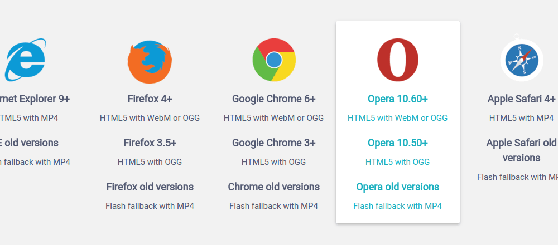Click the Apple Safari compass icon
The width and height of the screenshot is (558, 245).
(x=521, y=59)
